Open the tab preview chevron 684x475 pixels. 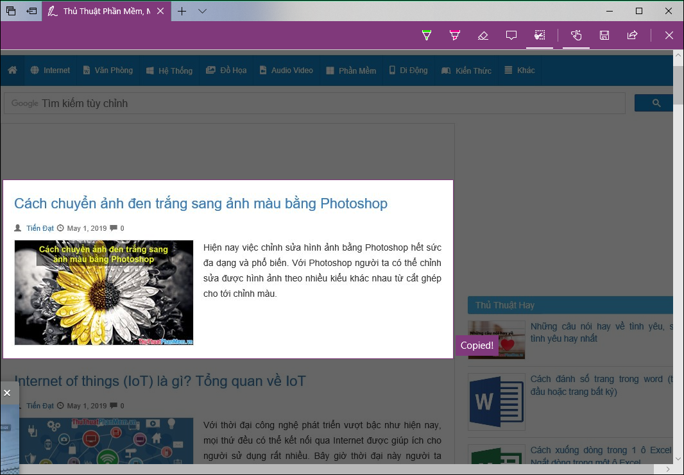202,11
